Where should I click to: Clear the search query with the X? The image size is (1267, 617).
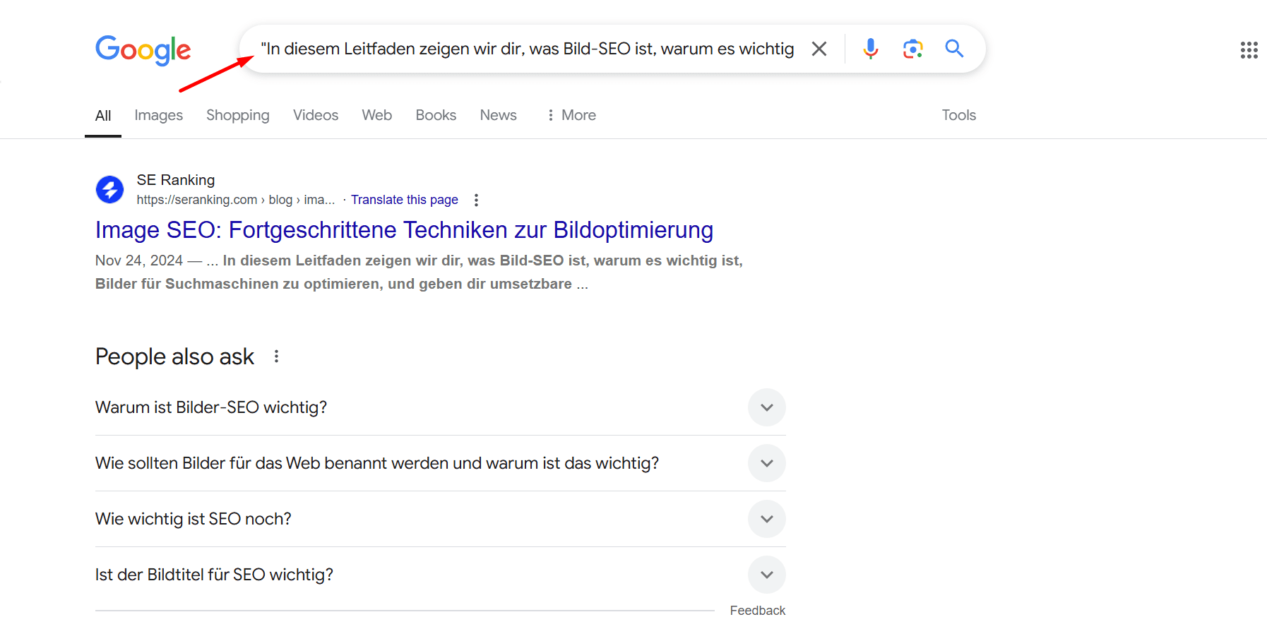click(819, 49)
